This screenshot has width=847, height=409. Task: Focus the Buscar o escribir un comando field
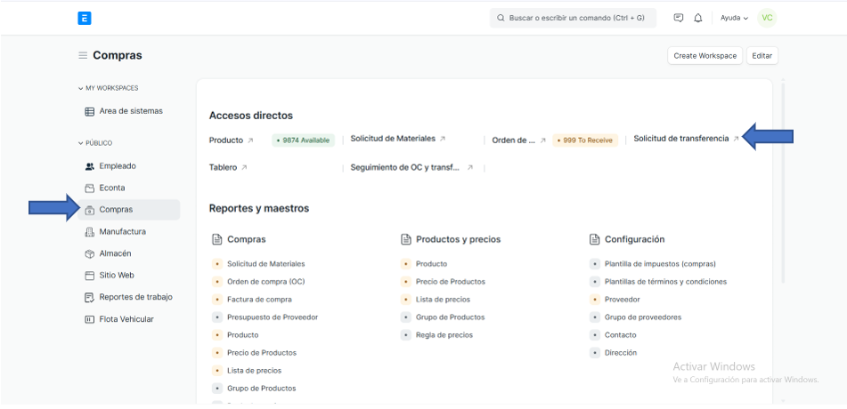[574, 18]
